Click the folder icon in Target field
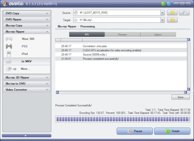Screen dimensions: 194x141 coord(76,20)
